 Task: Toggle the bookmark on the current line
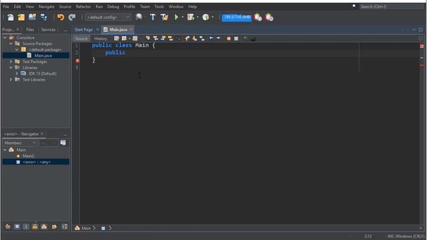tap(202, 39)
